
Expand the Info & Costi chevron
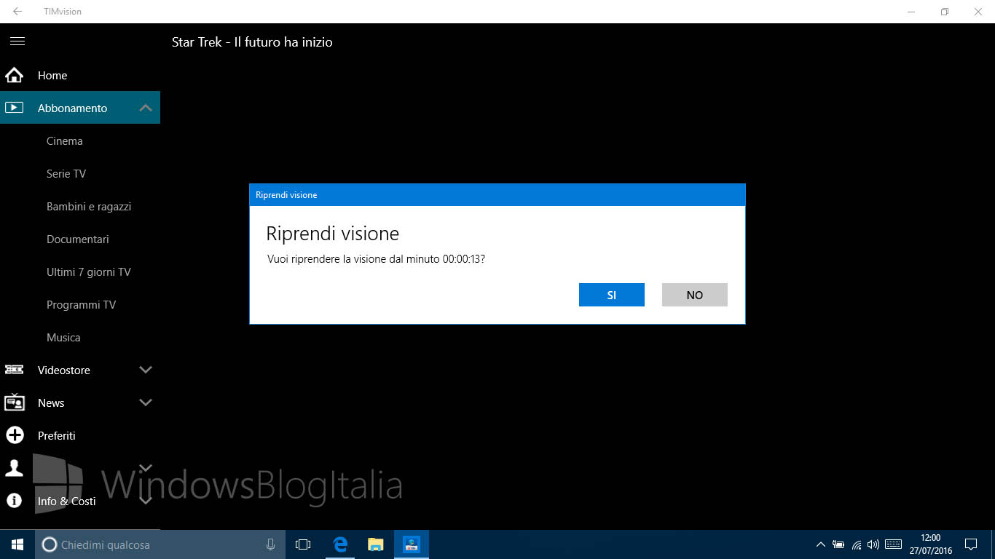[x=146, y=501]
